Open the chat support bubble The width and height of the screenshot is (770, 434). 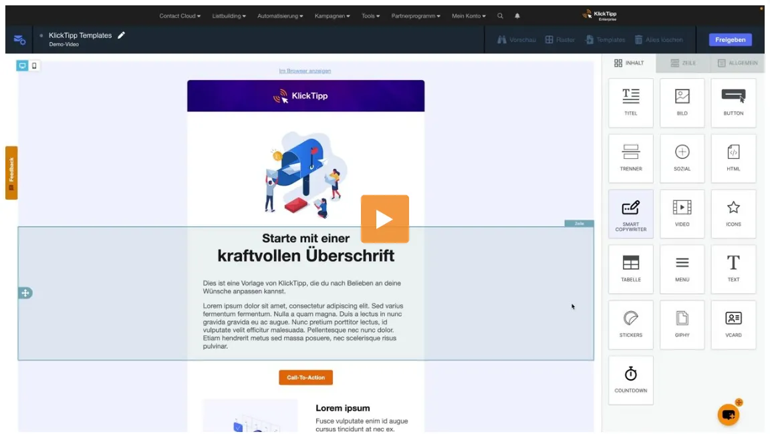(729, 415)
